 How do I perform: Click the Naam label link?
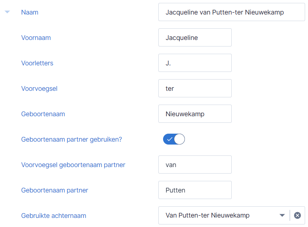[30, 12]
